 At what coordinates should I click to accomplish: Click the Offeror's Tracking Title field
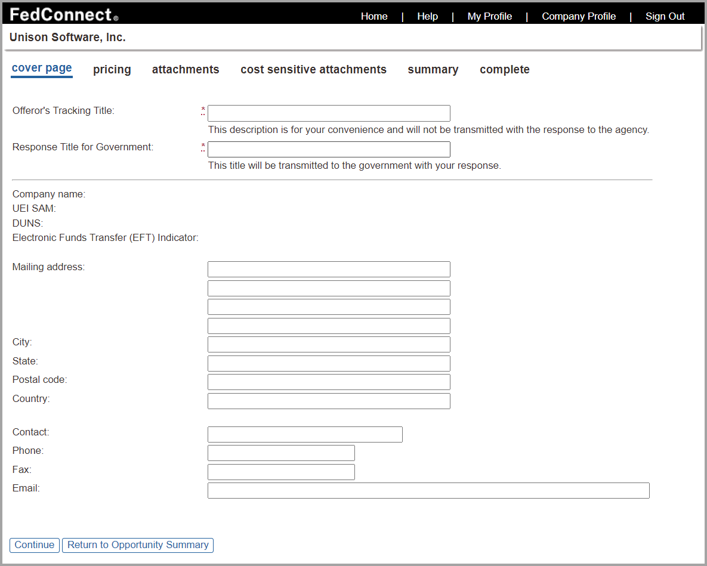(329, 113)
